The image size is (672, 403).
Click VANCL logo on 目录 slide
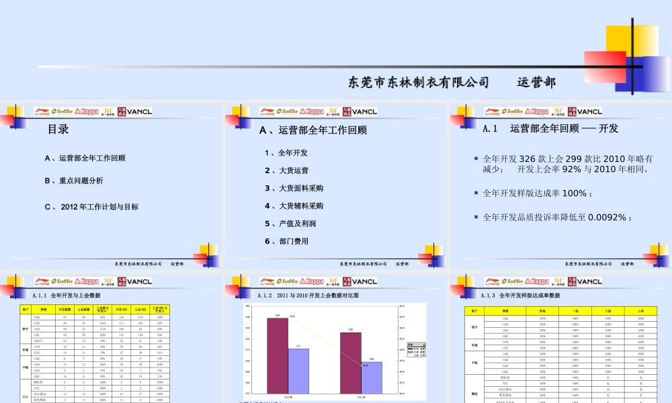coord(135,111)
